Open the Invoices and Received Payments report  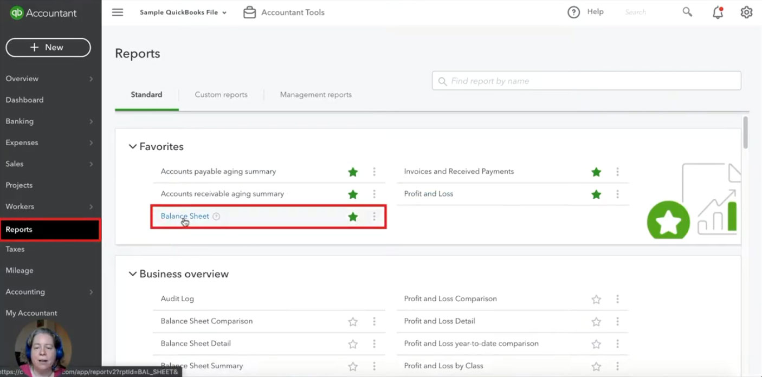459,171
